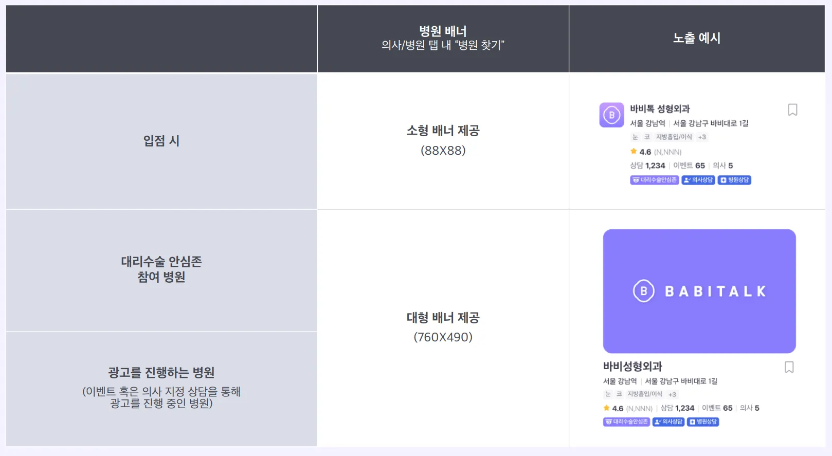Bookmark the 바비톡 성형외과 small listing
Screen dimensions: 832x456
[x=792, y=110]
